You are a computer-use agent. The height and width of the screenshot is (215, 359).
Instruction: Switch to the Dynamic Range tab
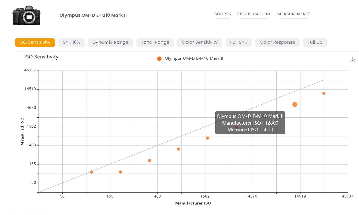[110, 42]
